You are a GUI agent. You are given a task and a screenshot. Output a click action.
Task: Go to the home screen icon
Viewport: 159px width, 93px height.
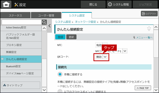coord(6,4)
